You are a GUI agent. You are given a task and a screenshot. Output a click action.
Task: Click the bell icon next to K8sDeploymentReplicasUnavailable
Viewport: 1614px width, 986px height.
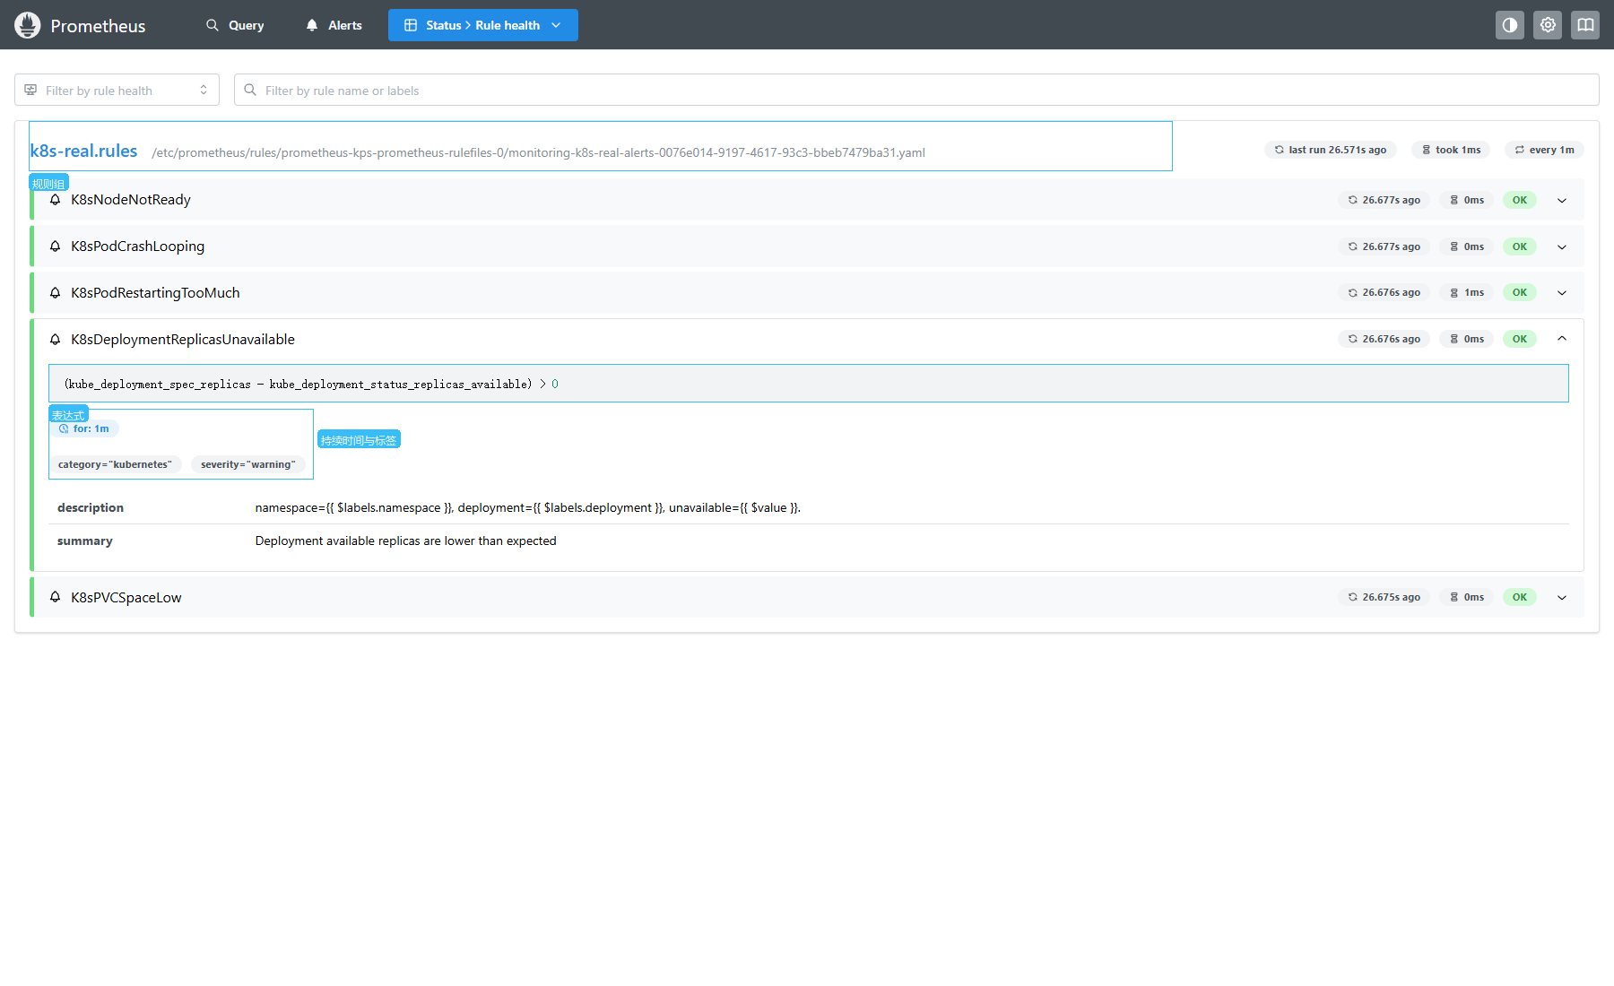tap(56, 339)
